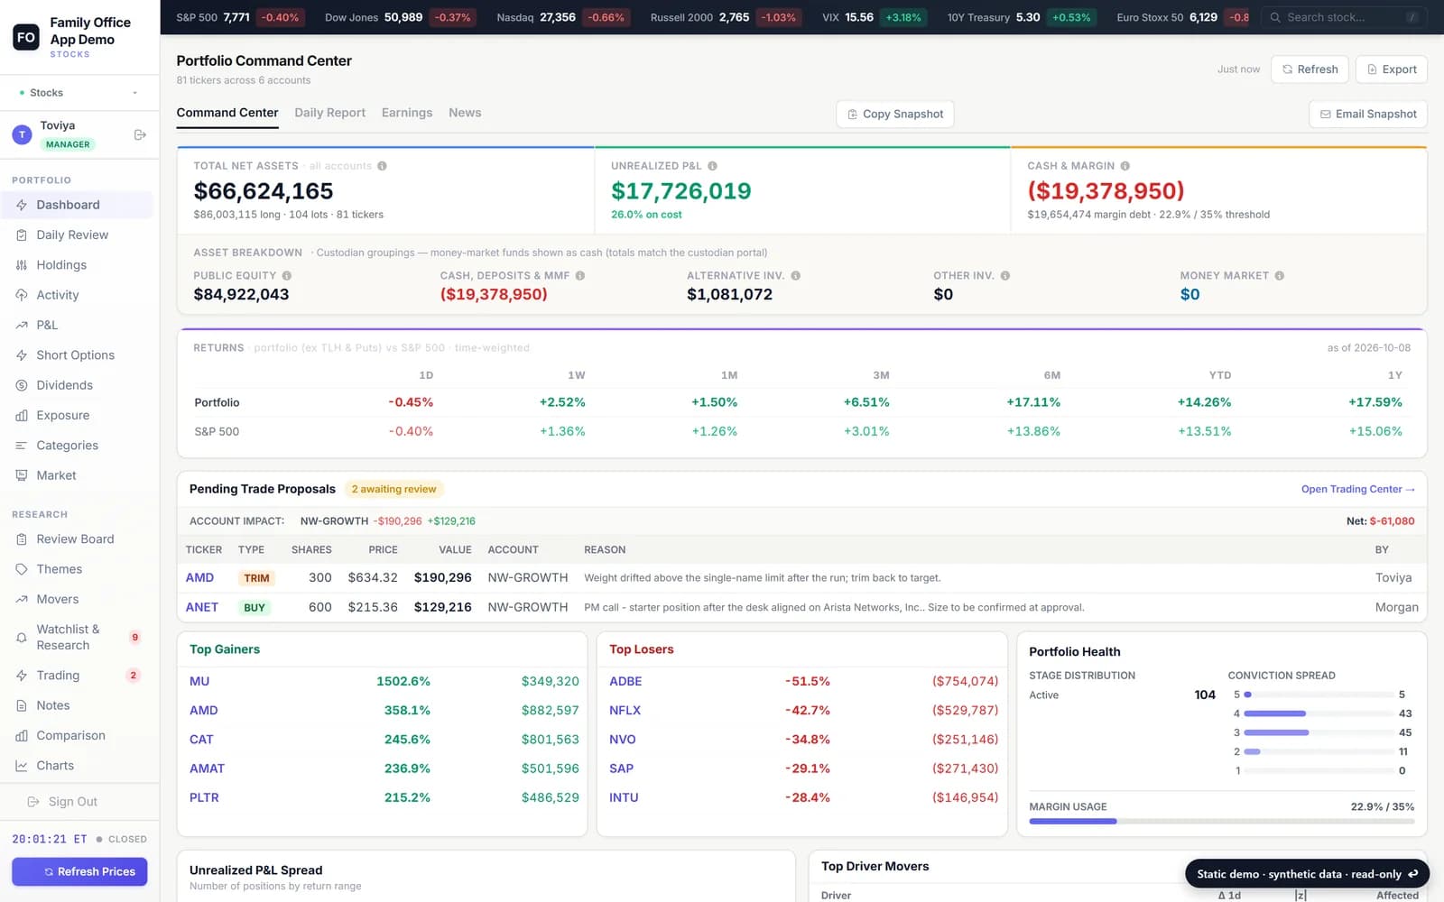Click Email Snapshot button

coord(1367,114)
